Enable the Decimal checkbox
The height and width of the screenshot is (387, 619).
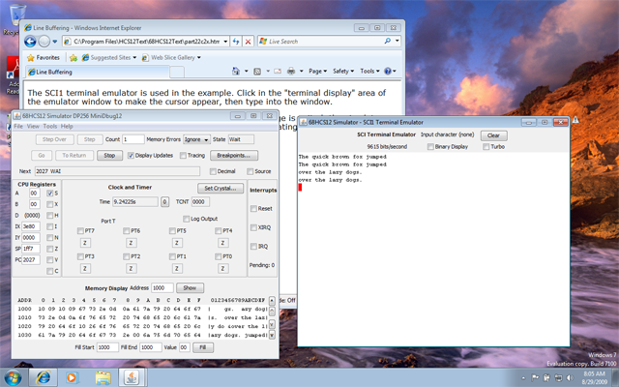tap(213, 171)
